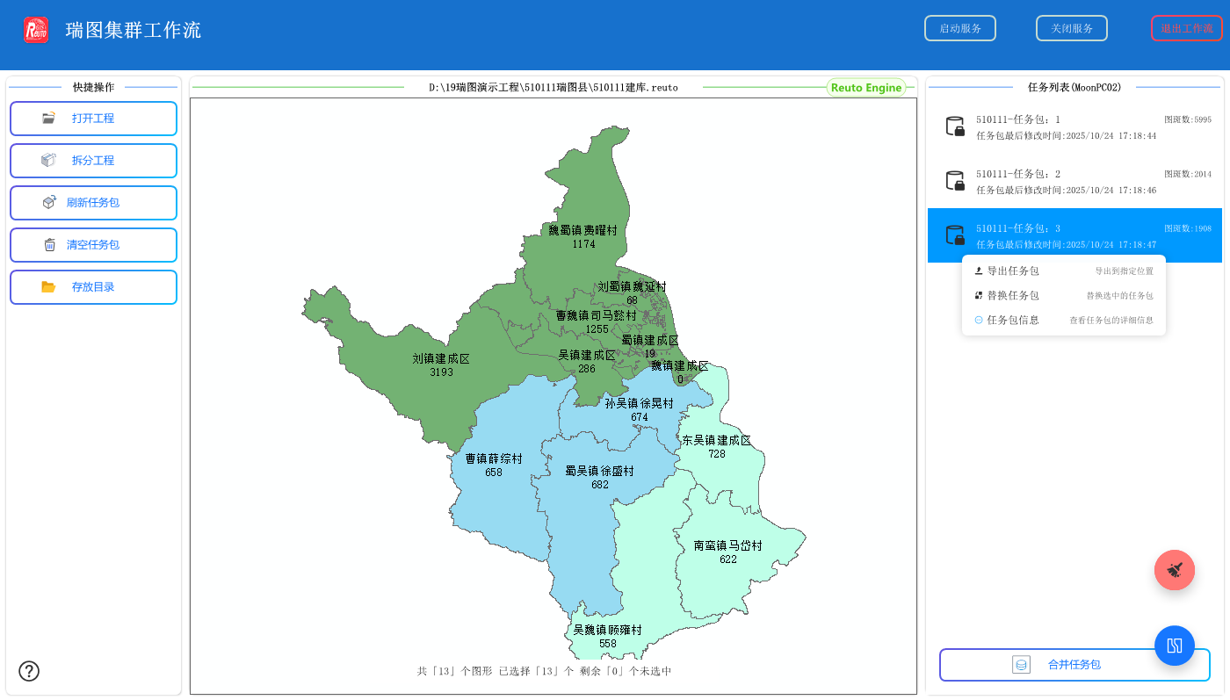Click lock icon of task package 2
This screenshot has height=700, width=1230.
pyautogui.click(x=954, y=181)
